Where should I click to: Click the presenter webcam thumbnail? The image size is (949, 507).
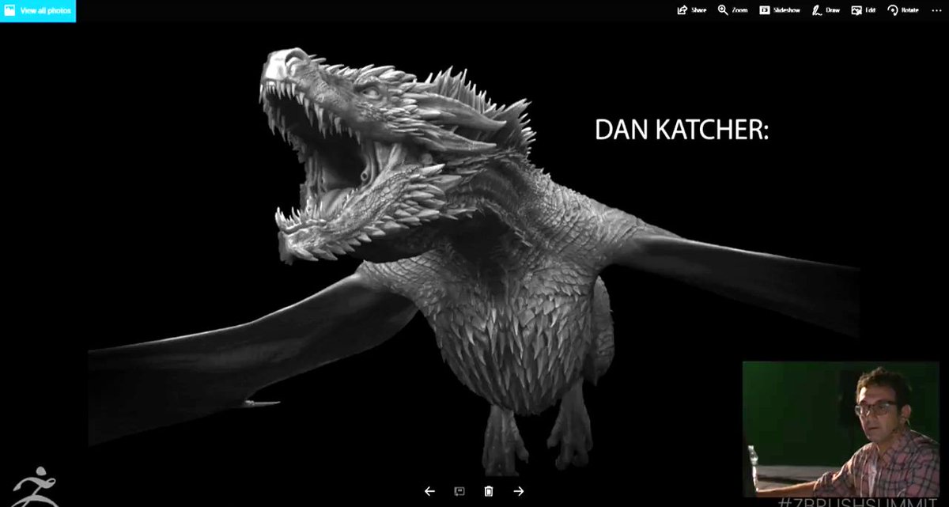[841, 429]
